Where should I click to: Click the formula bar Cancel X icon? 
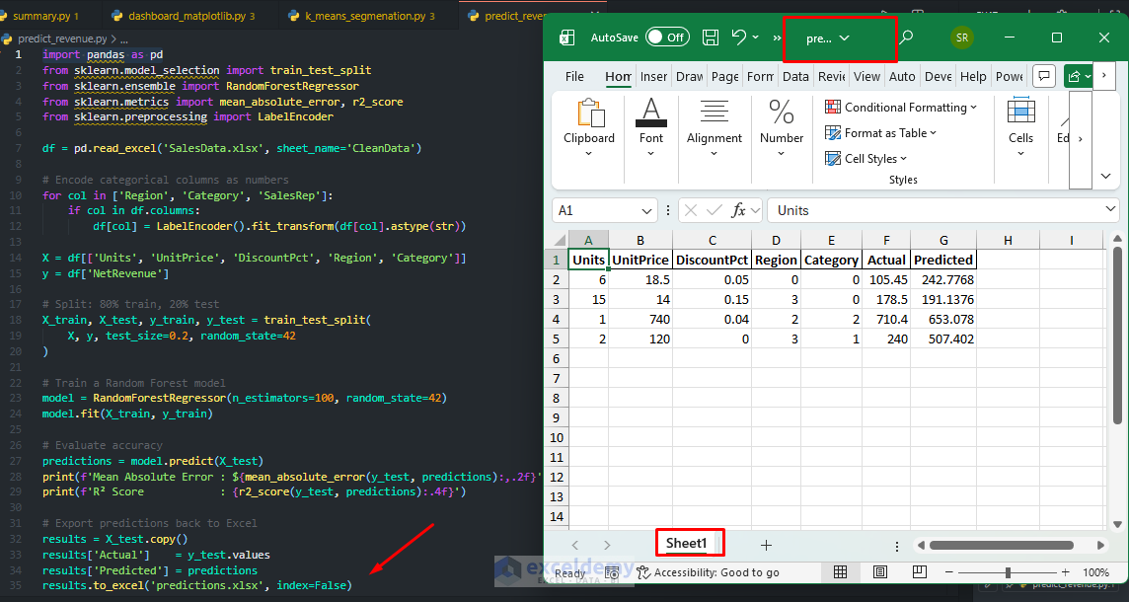(691, 210)
